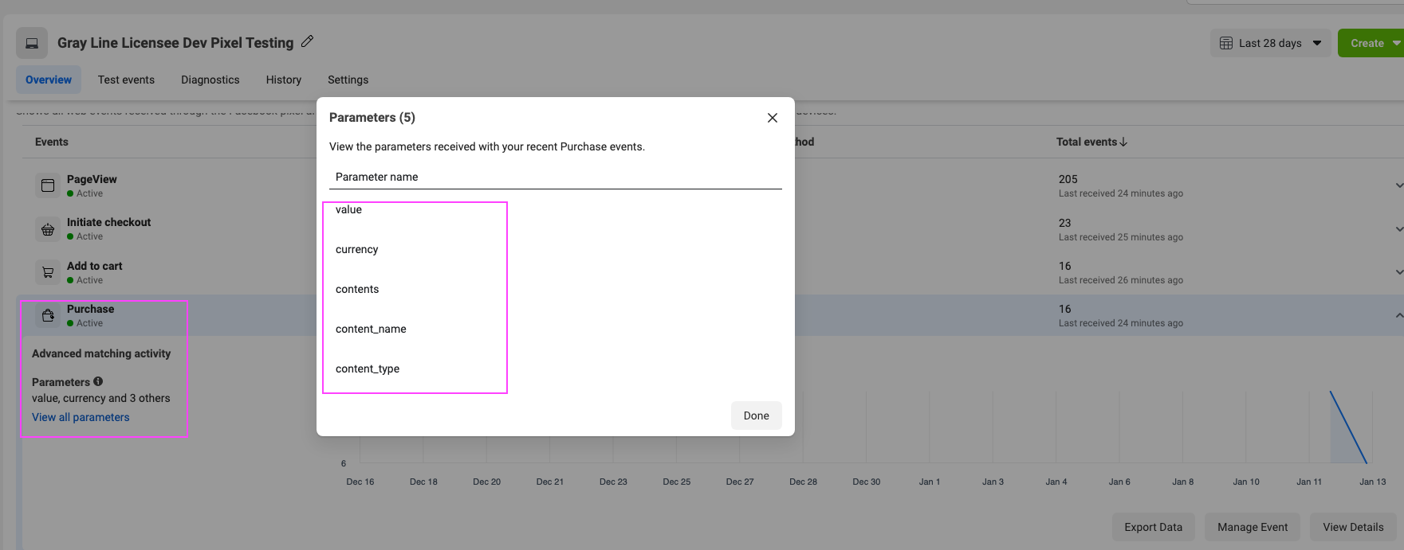Image resolution: width=1404 pixels, height=550 pixels.
Task: Open the Diagnostics tab
Action: (210, 80)
